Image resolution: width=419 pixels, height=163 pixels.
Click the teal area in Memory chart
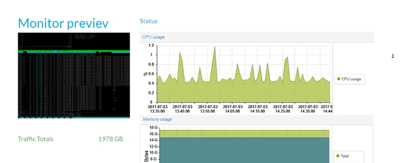[x=244, y=151]
